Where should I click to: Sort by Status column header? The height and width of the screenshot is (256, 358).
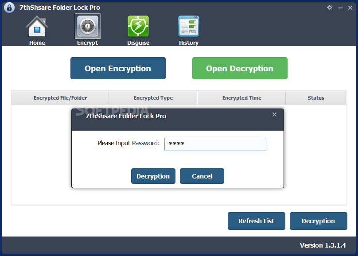coord(316,98)
